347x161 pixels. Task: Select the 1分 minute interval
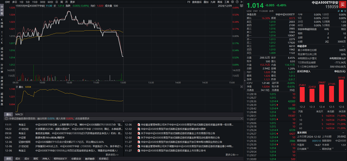(x=21, y=2)
